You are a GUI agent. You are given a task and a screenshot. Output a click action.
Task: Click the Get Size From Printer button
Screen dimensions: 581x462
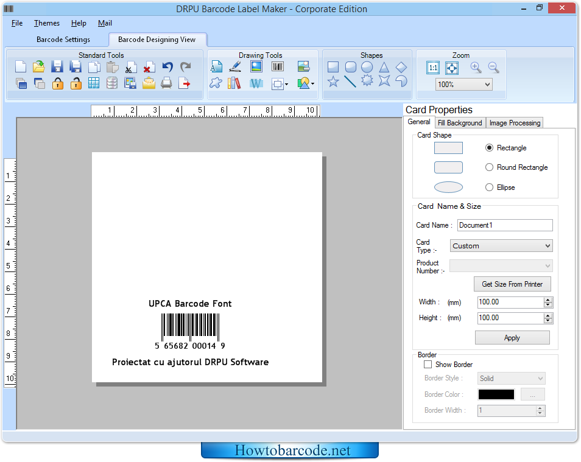(x=512, y=284)
